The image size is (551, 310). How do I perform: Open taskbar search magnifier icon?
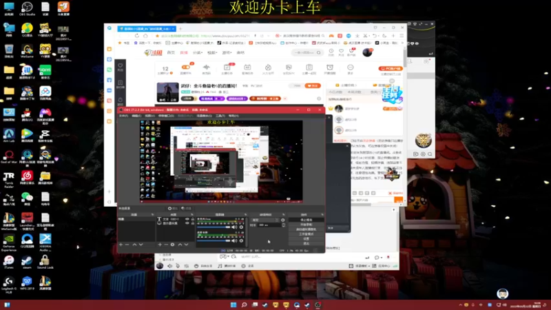pyautogui.click(x=244, y=304)
